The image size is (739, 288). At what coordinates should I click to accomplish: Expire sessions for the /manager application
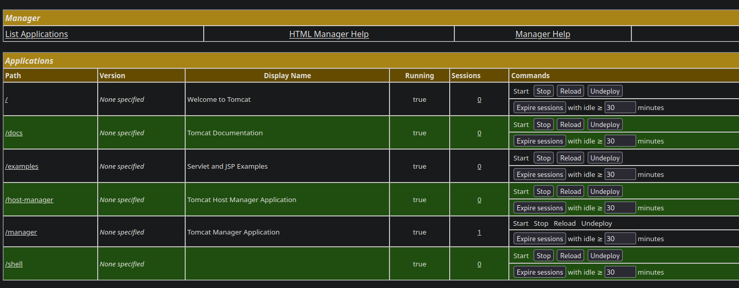[539, 239]
